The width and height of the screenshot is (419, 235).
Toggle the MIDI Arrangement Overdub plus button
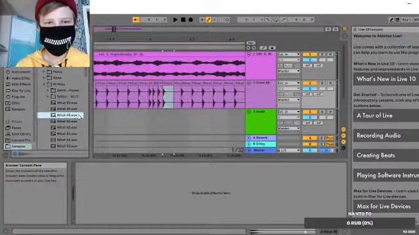click(x=202, y=20)
